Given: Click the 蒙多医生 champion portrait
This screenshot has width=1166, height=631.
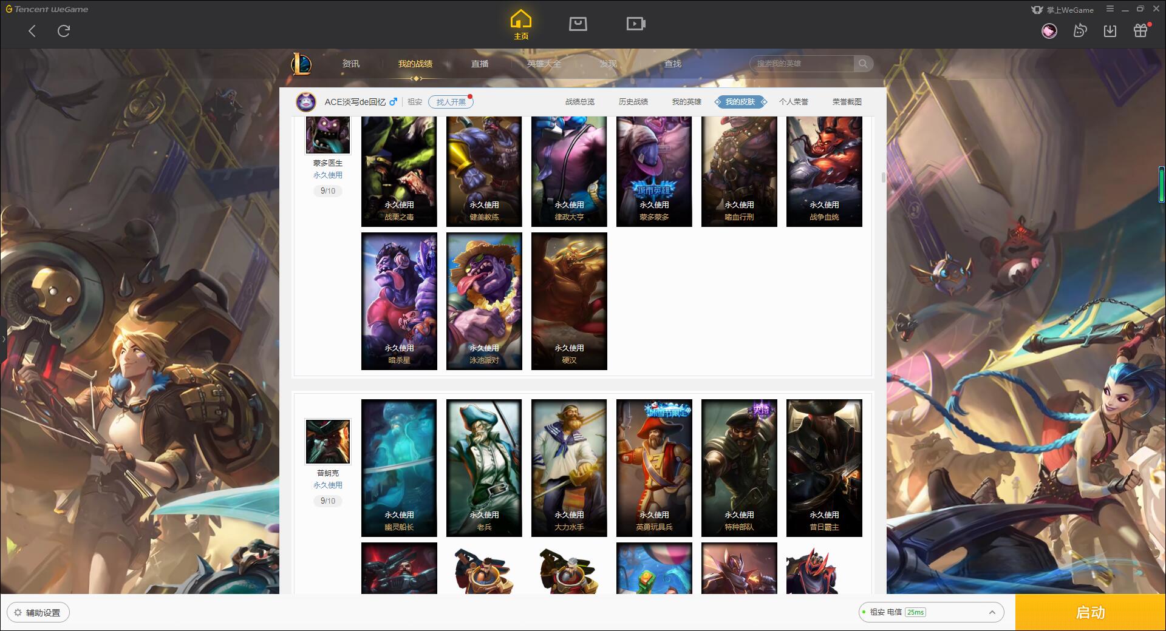Looking at the screenshot, I should pos(327,135).
